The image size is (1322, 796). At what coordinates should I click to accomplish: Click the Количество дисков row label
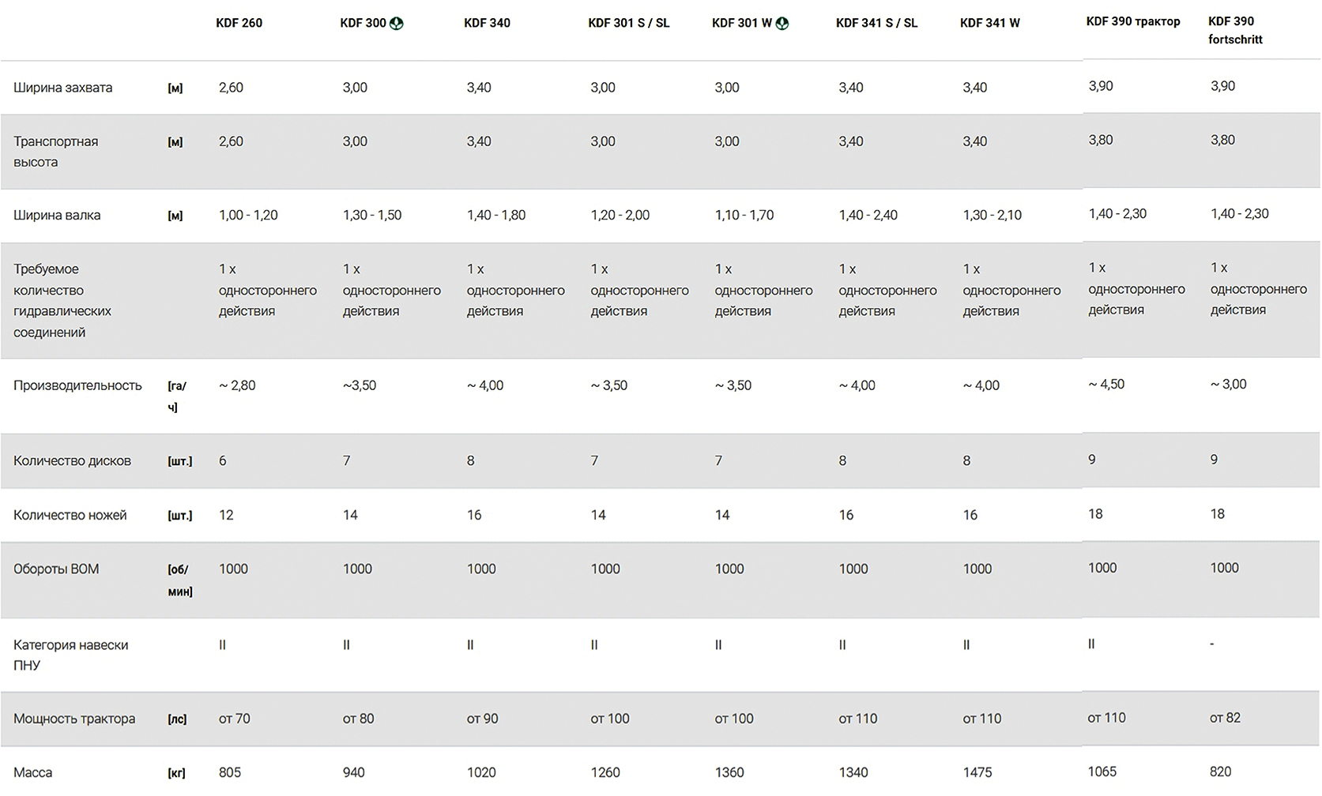(x=72, y=460)
